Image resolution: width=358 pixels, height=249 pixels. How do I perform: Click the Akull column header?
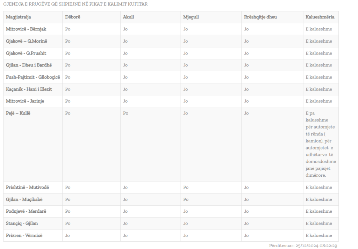(129, 17)
